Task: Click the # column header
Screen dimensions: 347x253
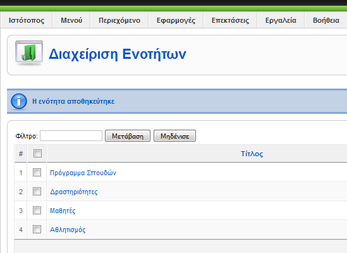Action: click(21, 154)
